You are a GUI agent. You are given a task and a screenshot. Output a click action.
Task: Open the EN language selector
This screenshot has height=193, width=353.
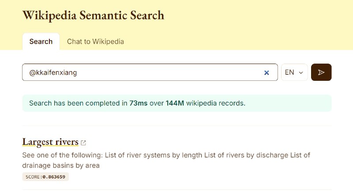[x=294, y=72]
